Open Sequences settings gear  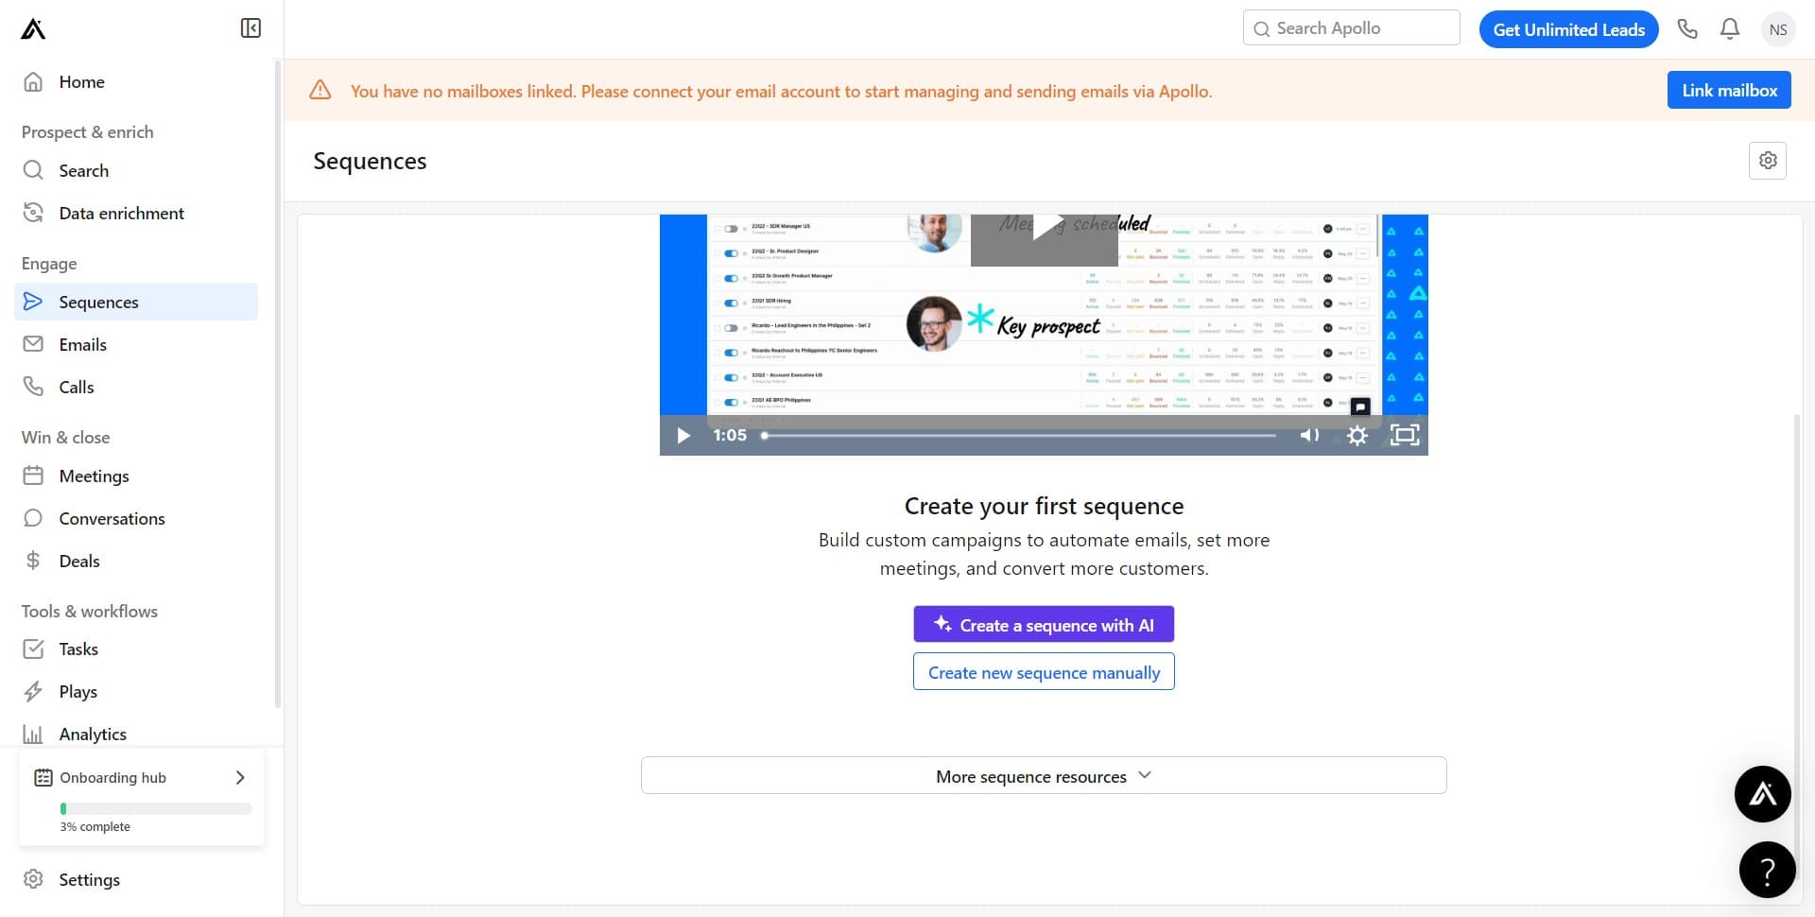click(x=1768, y=161)
